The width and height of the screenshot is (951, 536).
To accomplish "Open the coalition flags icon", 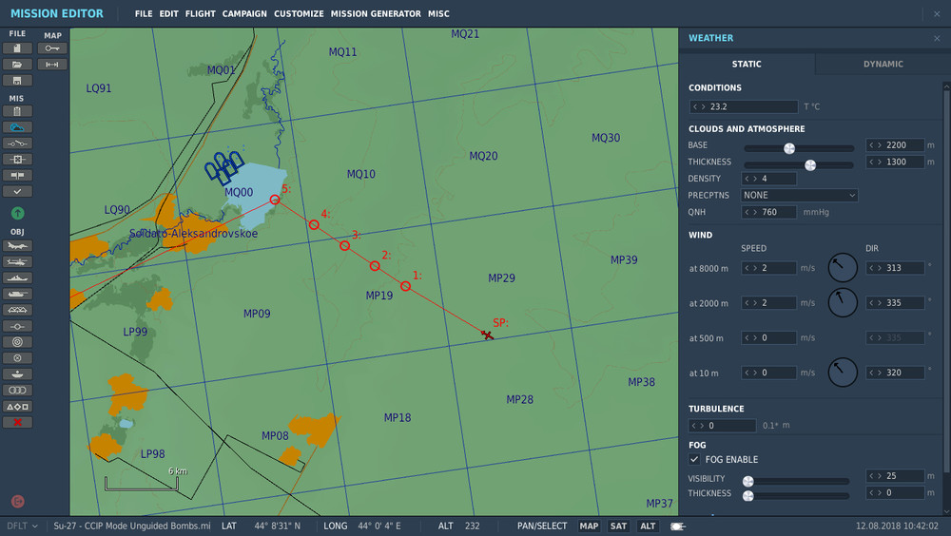I will 17,175.
